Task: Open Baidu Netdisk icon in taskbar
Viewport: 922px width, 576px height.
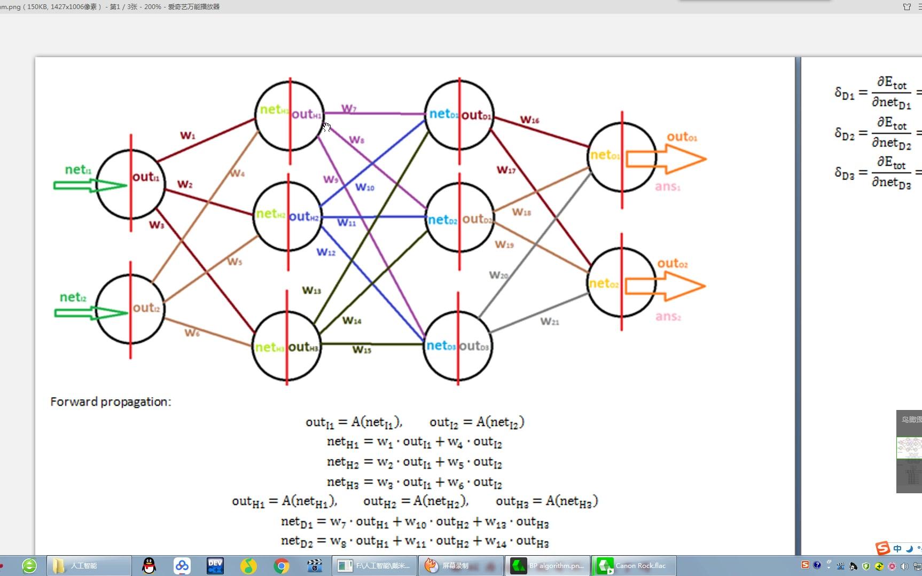Action: (x=182, y=566)
